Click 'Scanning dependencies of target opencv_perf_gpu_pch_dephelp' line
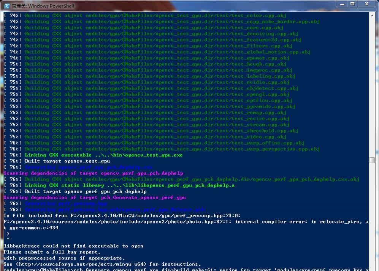Image resolution: width=379 pixels, height=271 pixels. 93,173
